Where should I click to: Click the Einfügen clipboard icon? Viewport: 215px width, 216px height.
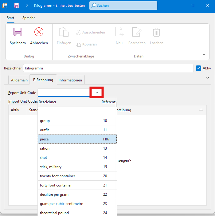64,32
